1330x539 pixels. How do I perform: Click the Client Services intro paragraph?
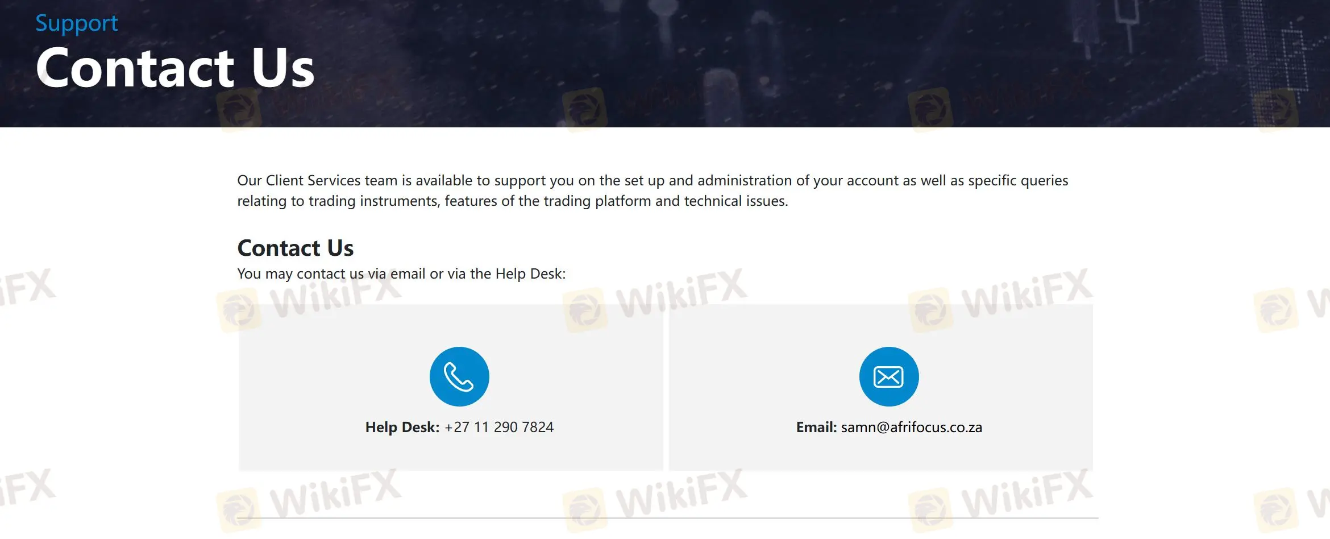[x=652, y=190]
